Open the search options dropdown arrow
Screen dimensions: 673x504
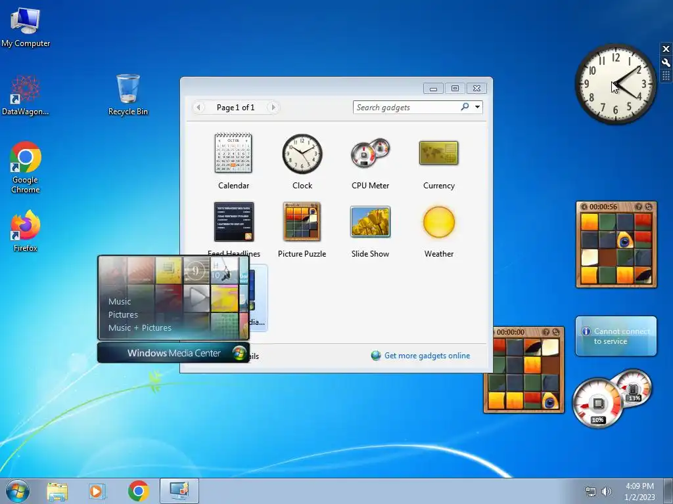(477, 107)
